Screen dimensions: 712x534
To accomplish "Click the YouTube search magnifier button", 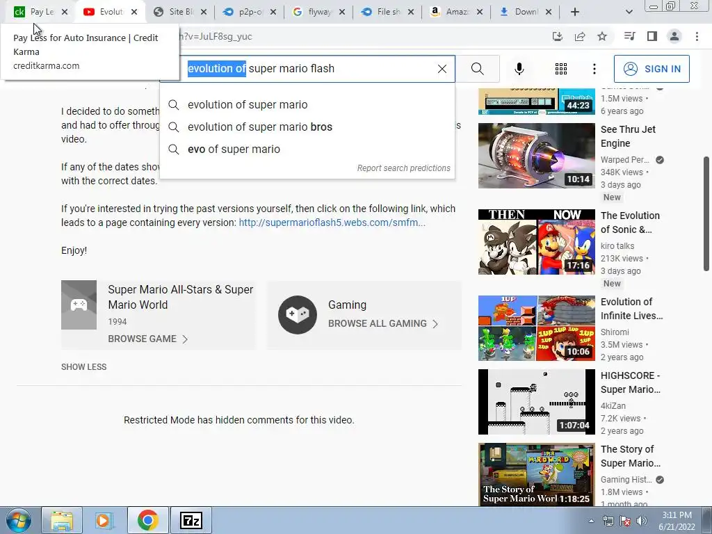I will tap(477, 69).
